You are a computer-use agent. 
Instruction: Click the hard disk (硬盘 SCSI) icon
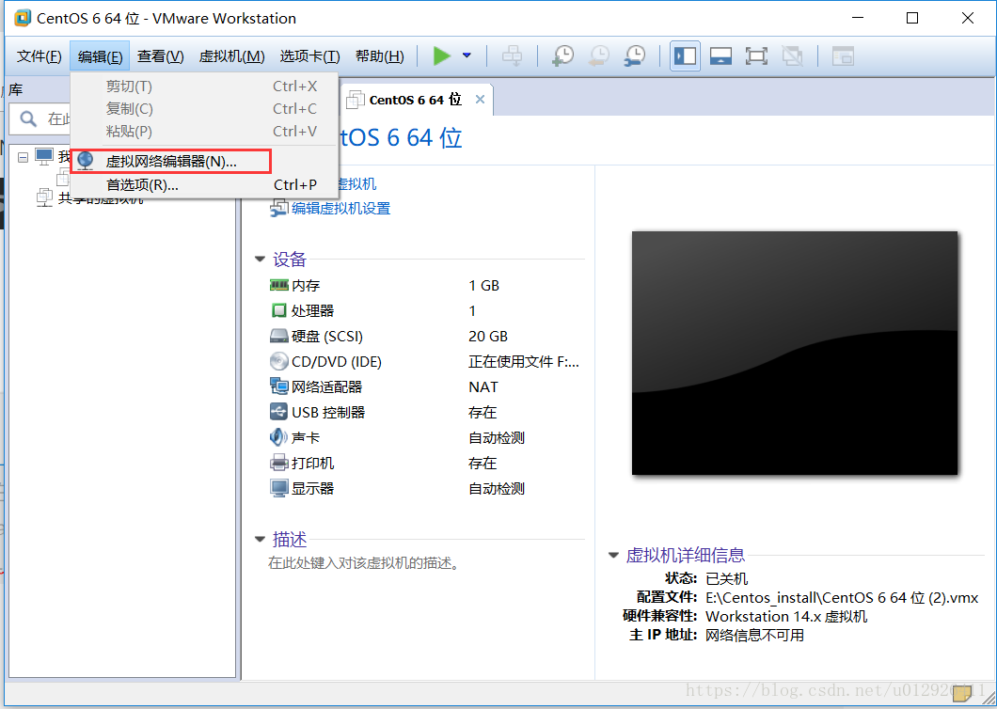tap(279, 336)
